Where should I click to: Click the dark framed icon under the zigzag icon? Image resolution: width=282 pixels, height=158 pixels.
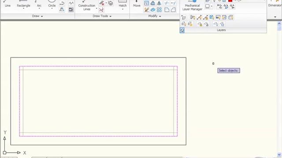pos(71,10)
